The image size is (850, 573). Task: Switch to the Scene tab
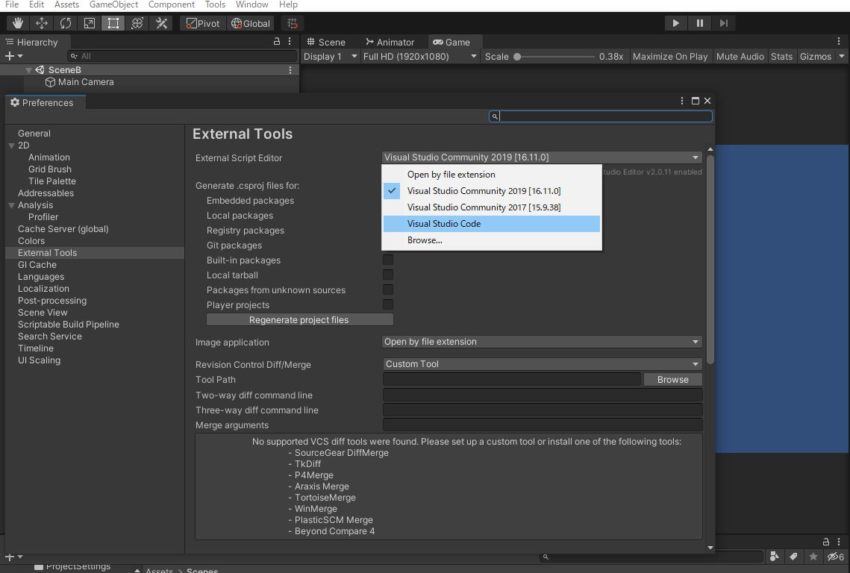point(334,42)
